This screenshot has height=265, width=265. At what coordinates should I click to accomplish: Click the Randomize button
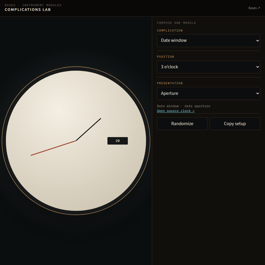point(182,124)
